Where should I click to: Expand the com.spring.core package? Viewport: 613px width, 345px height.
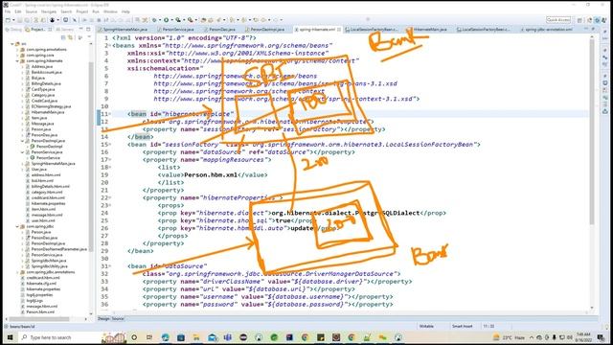(x=17, y=56)
